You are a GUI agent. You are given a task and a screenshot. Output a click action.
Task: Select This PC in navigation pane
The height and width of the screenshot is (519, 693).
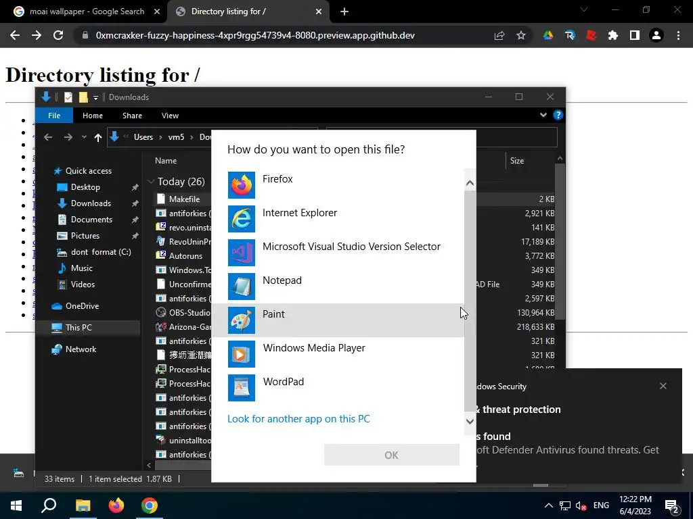tap(79, 328)
